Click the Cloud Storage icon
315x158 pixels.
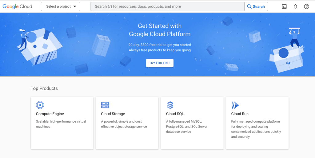point(105,105)
